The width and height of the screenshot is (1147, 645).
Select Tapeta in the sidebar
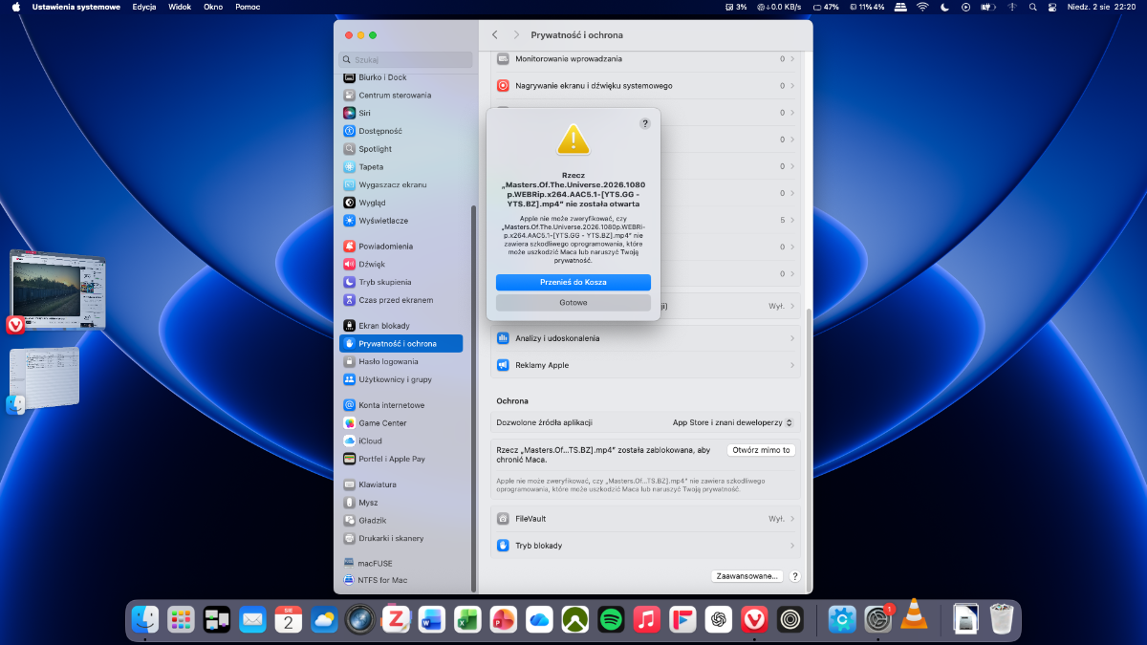tap(400, 167)
